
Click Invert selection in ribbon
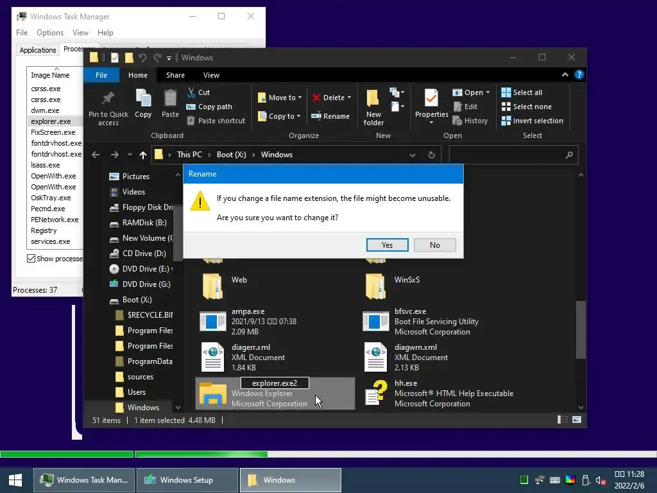tap(532, 121)
